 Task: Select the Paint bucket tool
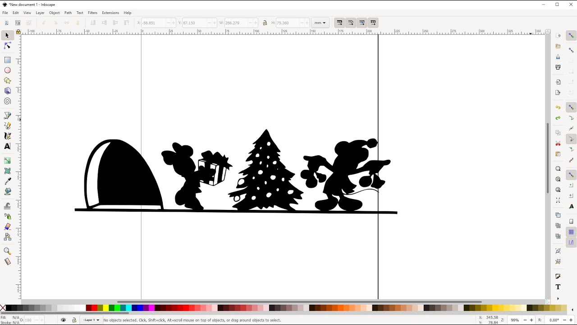pyautogui.click(x=7, y=191)
